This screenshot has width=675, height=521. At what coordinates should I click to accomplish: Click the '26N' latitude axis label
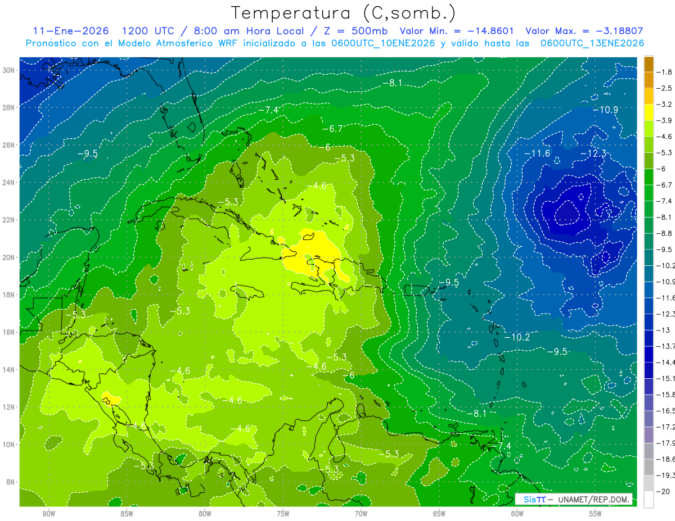10,145
